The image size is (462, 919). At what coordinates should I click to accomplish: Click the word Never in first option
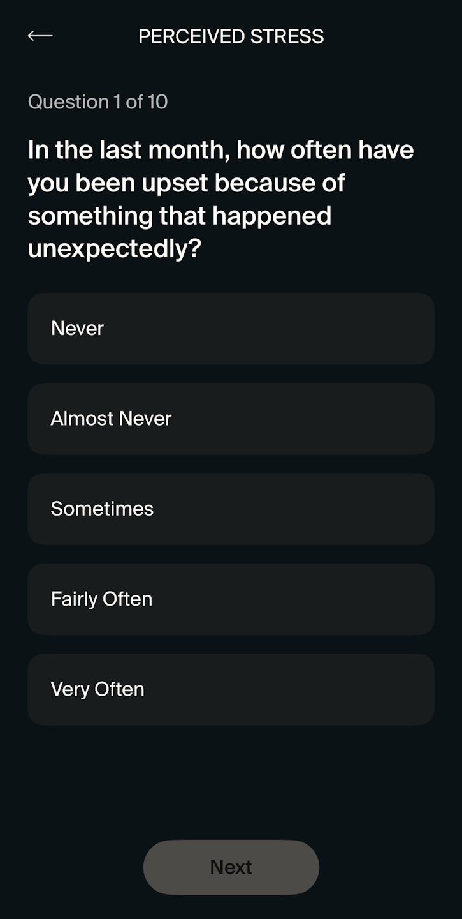click(77, 329)
